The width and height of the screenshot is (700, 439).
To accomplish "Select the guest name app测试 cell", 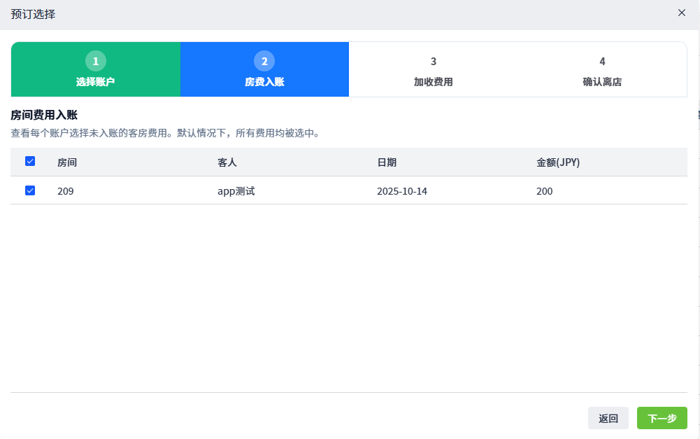I will (236, 191).
